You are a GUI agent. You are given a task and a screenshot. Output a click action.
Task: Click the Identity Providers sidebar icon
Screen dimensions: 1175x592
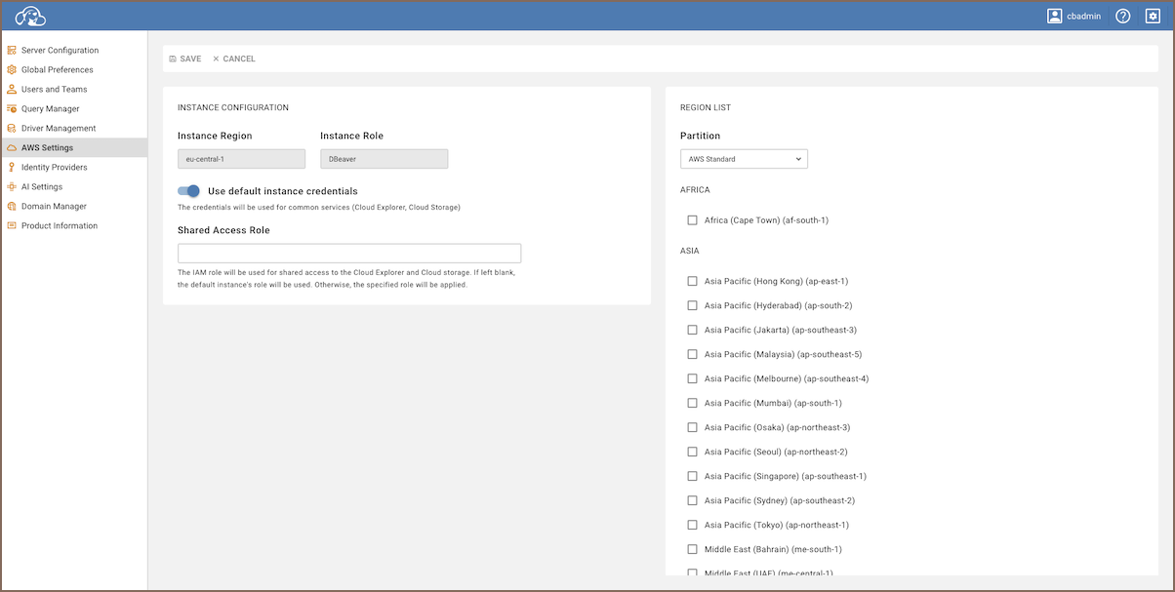coord(12,168)
